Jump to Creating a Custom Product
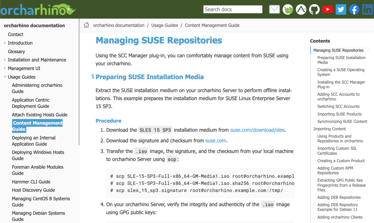 coord(341,161)
